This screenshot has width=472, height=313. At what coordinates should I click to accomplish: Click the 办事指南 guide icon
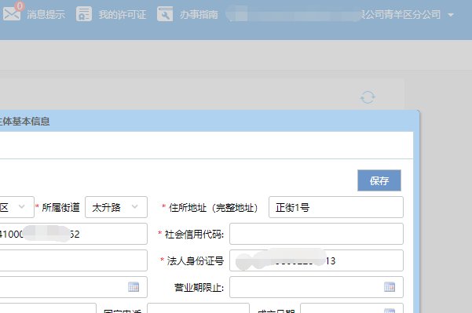pyautogui.click(x=165, y=14)
